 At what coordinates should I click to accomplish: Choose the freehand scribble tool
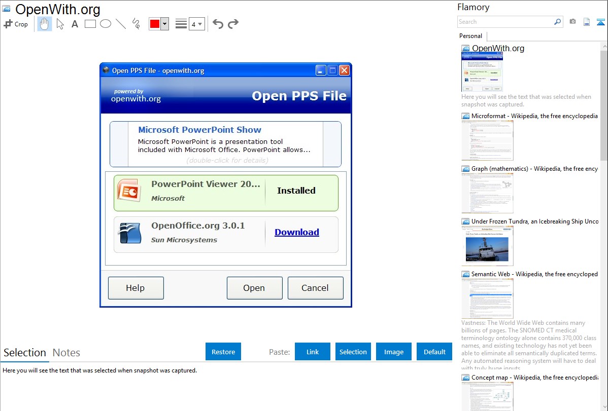pyautogui.click(x=136, y=24)
